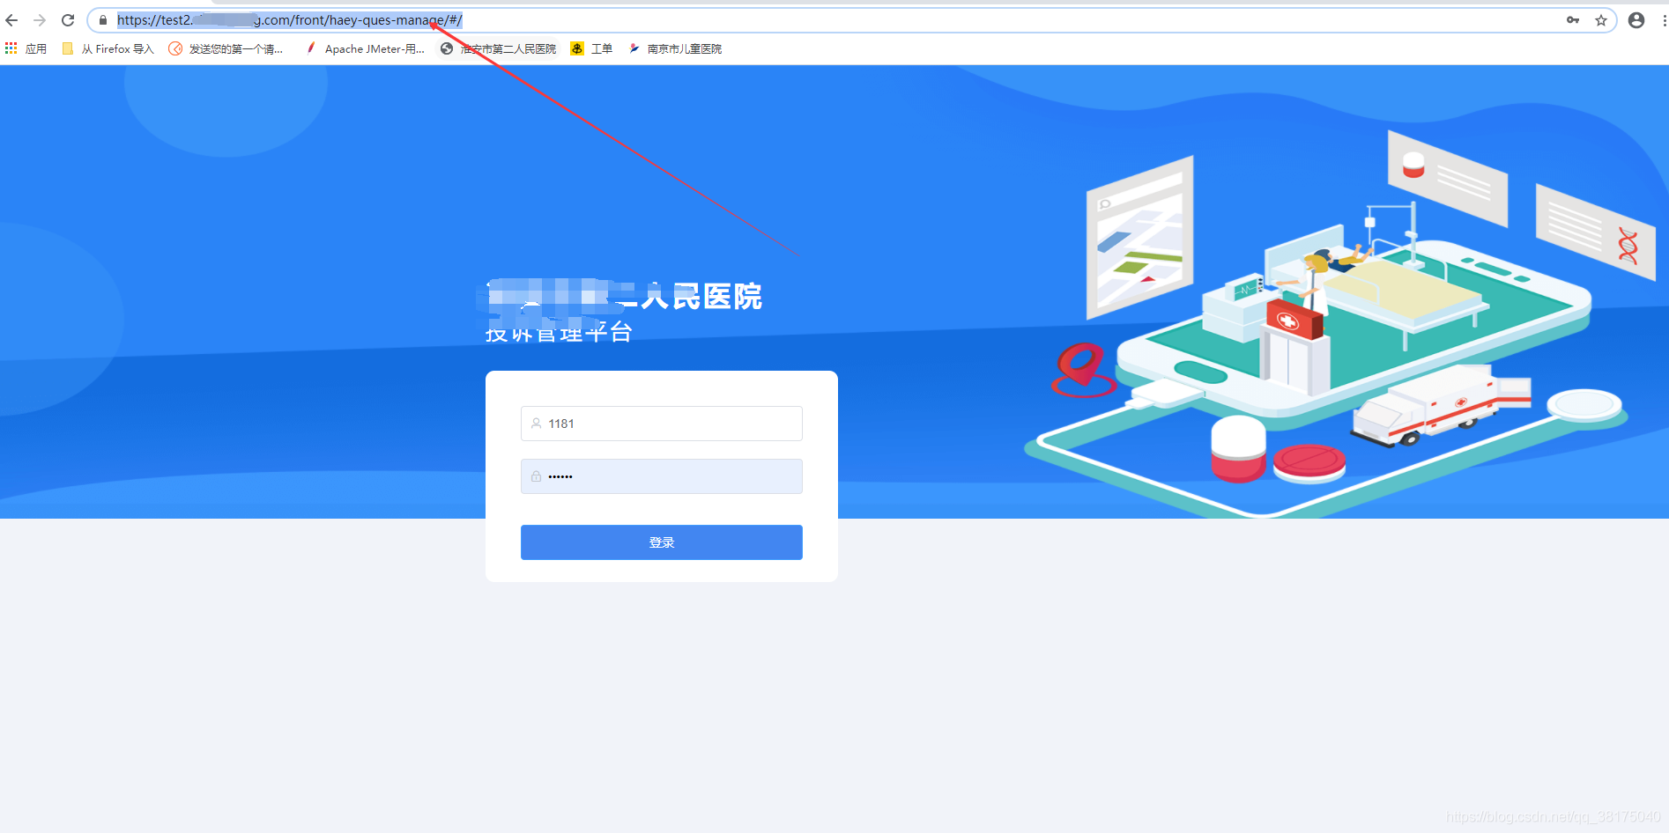This screenshot has width=1669, height=833.
Task: Click the browser back arrow
Action: [11, 20]
